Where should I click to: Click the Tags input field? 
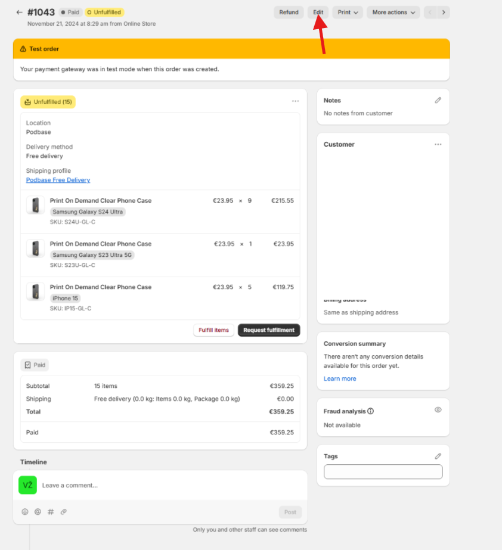[x=383, y=472]
